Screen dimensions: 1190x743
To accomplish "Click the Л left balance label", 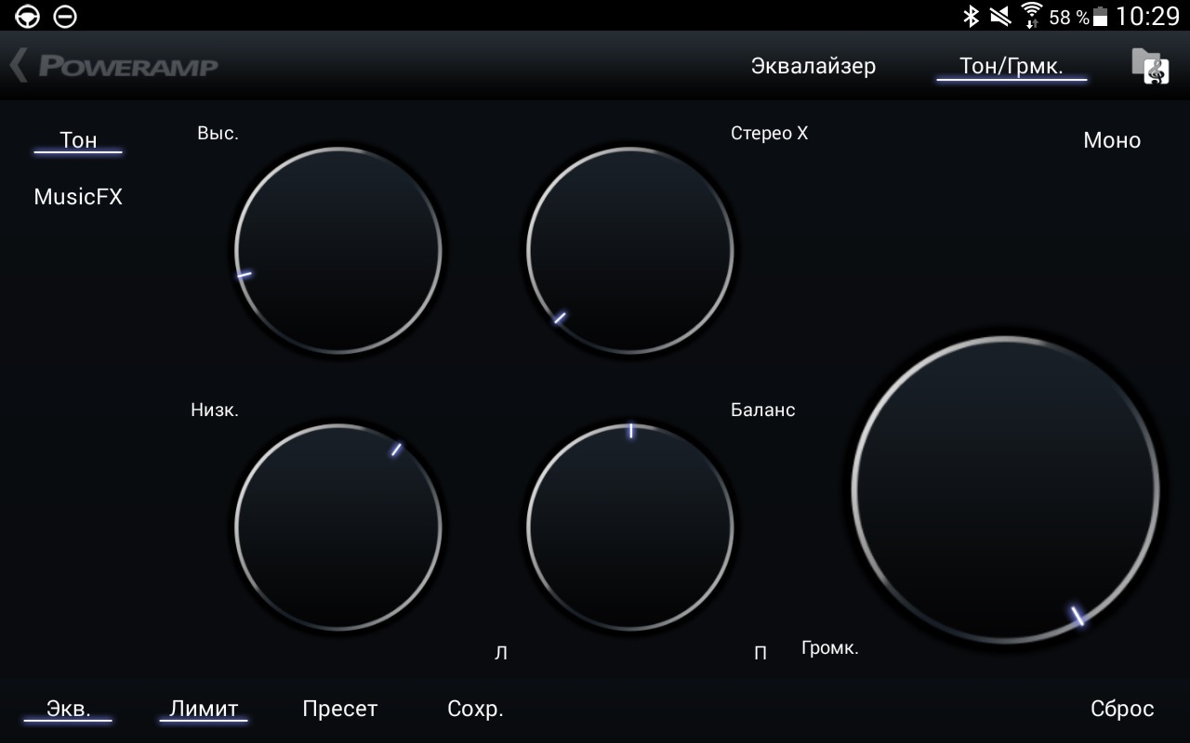I will pos(501,654).
